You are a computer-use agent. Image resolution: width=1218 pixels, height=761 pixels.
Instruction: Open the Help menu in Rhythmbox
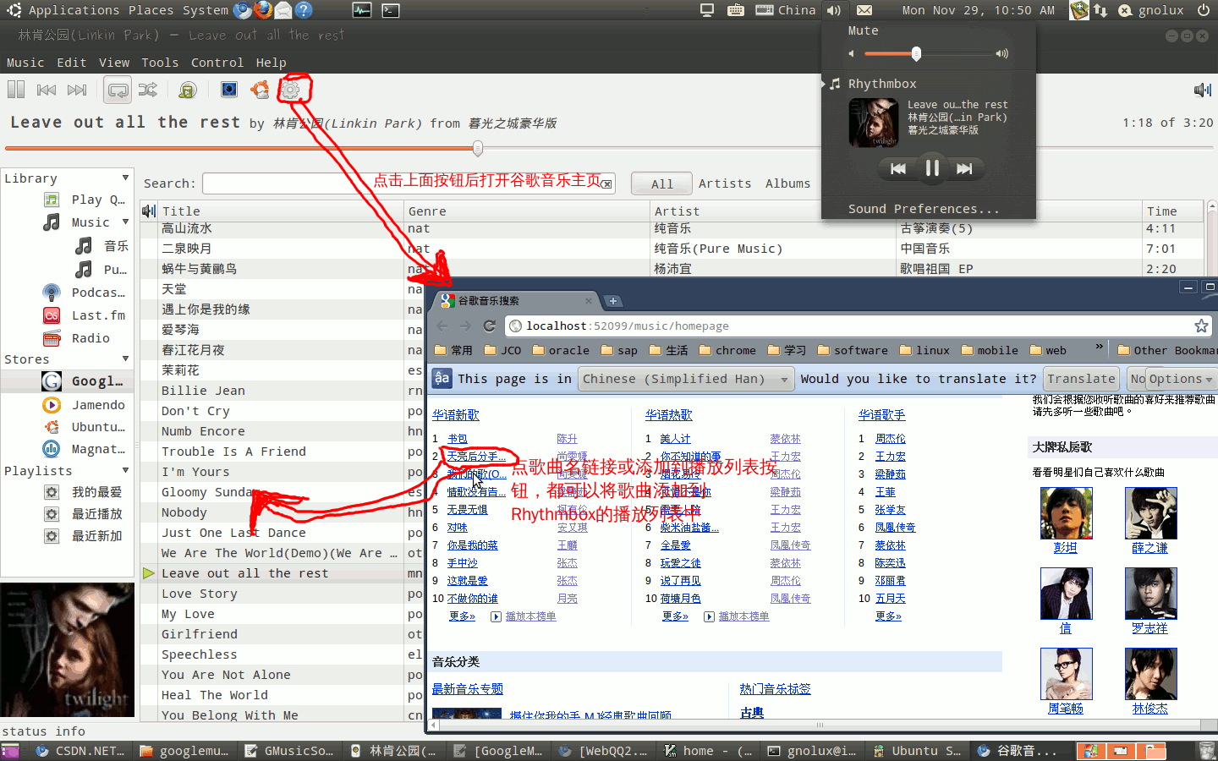pyautogui.click(x=271, y=63)
